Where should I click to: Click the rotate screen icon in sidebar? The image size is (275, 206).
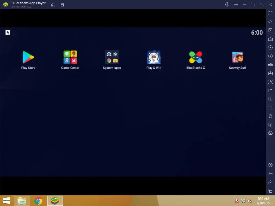point(270,108)
